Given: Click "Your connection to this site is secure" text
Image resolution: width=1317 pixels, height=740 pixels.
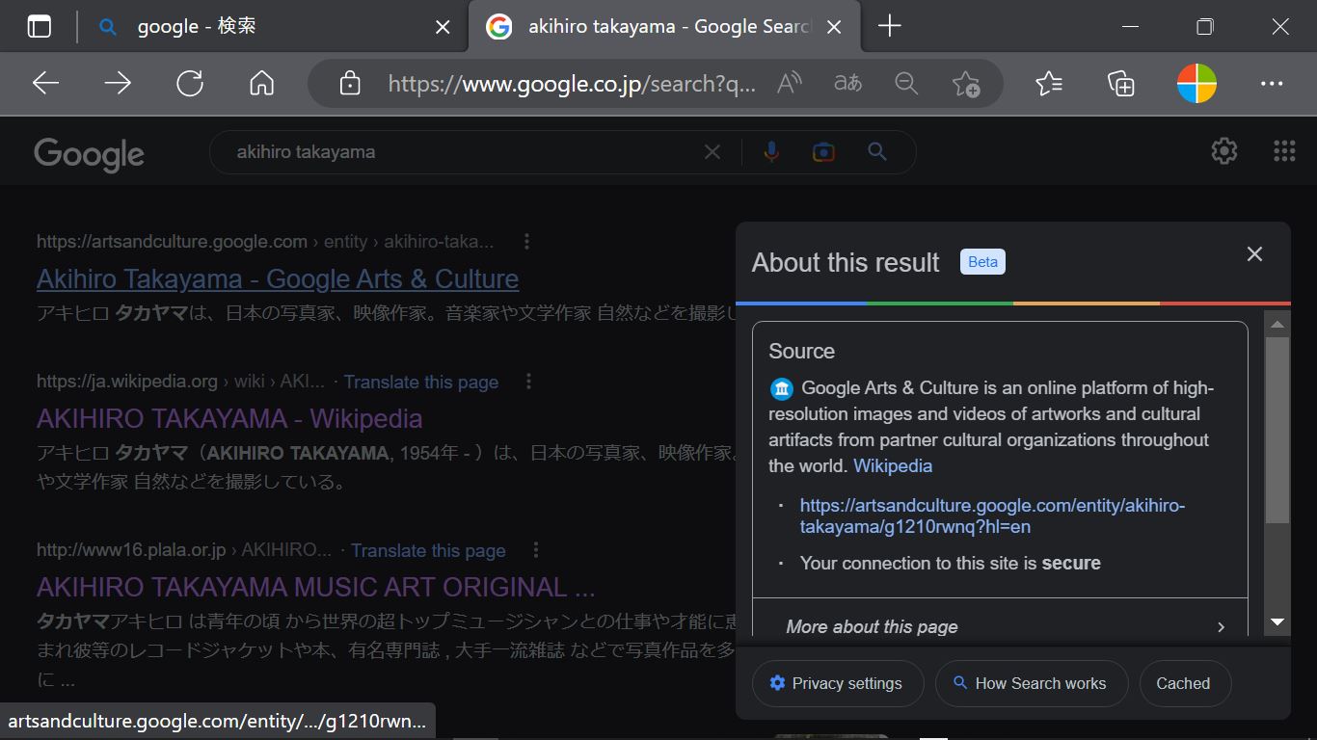Looking at the screenshot, I should (x=951, y=563).
